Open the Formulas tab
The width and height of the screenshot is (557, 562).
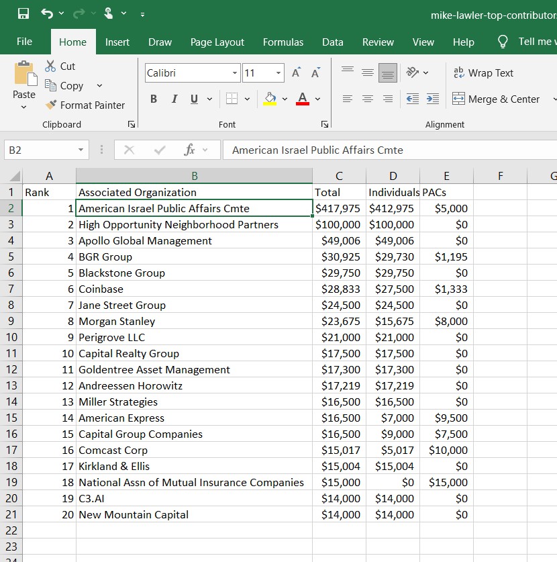(283, 42)
